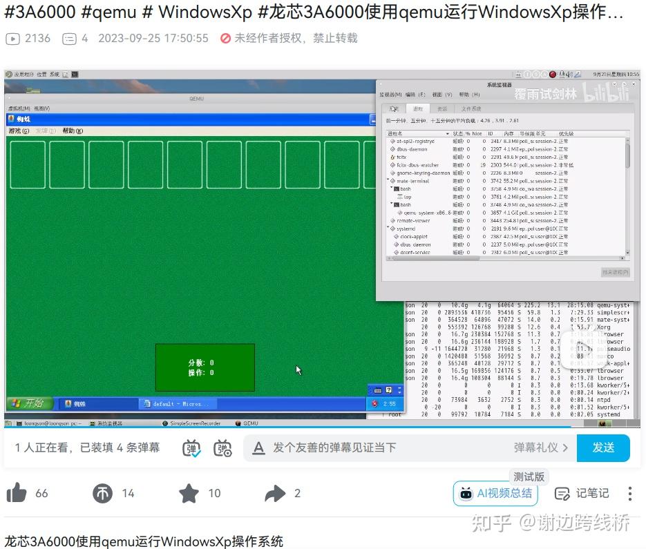646x549 pixels.
Task: Open 记笔记 notes button
Action: pos(582,493)
